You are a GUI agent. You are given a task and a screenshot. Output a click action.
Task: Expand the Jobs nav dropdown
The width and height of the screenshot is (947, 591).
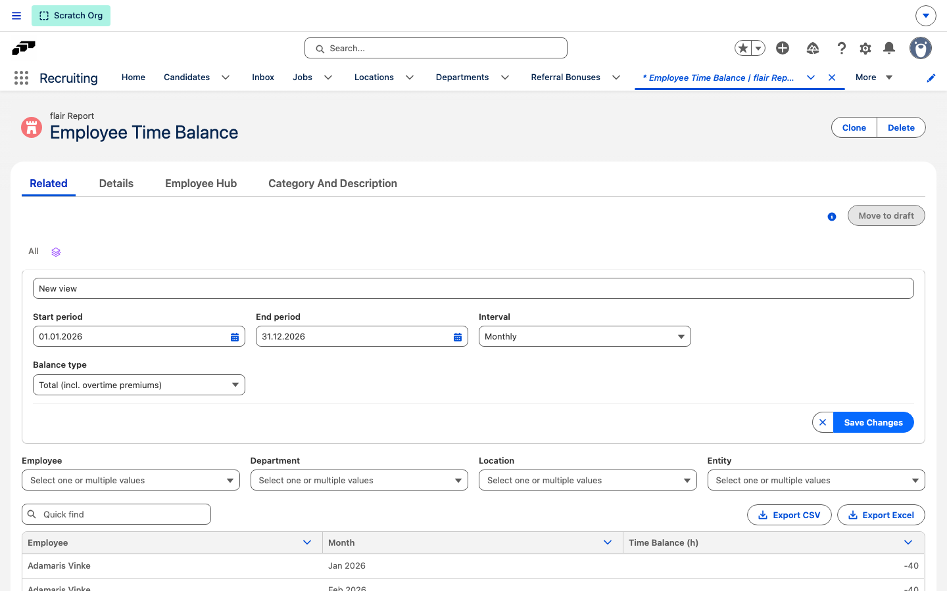point(328,77)
